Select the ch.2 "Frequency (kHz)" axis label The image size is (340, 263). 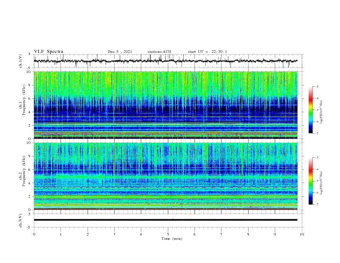(x=24, y=171)
